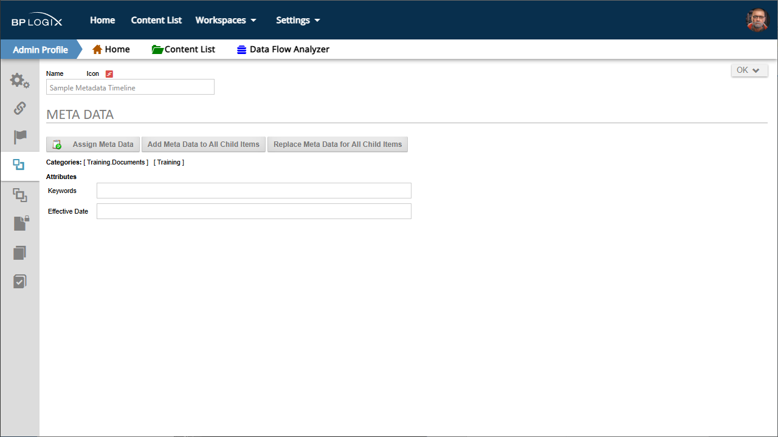Screen dimensions: 778x437
Task: Open the user avatar profile menu
Action: point(757,20)
